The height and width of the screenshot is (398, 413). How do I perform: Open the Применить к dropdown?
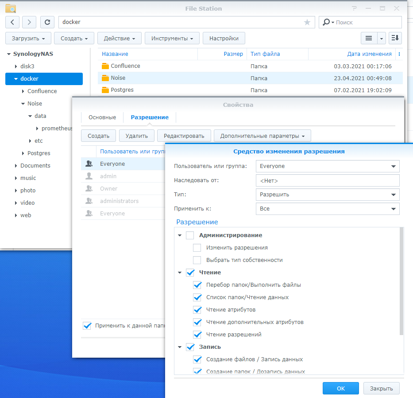tap(328, 209)
